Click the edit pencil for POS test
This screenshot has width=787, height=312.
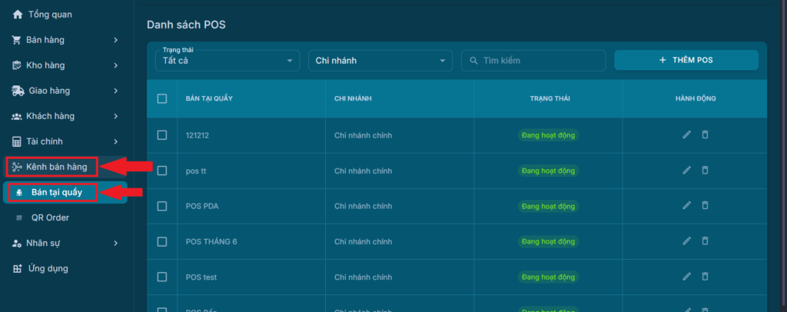point(686,277)
